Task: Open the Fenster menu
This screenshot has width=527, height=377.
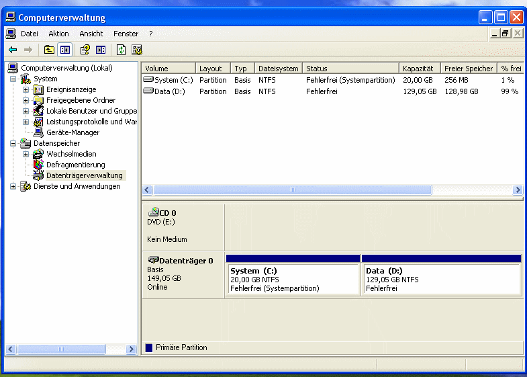Action: point(126,34)
